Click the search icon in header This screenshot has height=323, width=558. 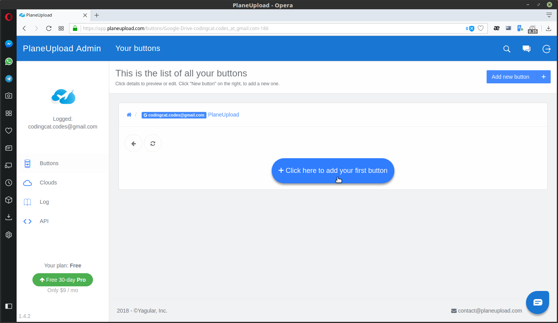pos(507,49)
